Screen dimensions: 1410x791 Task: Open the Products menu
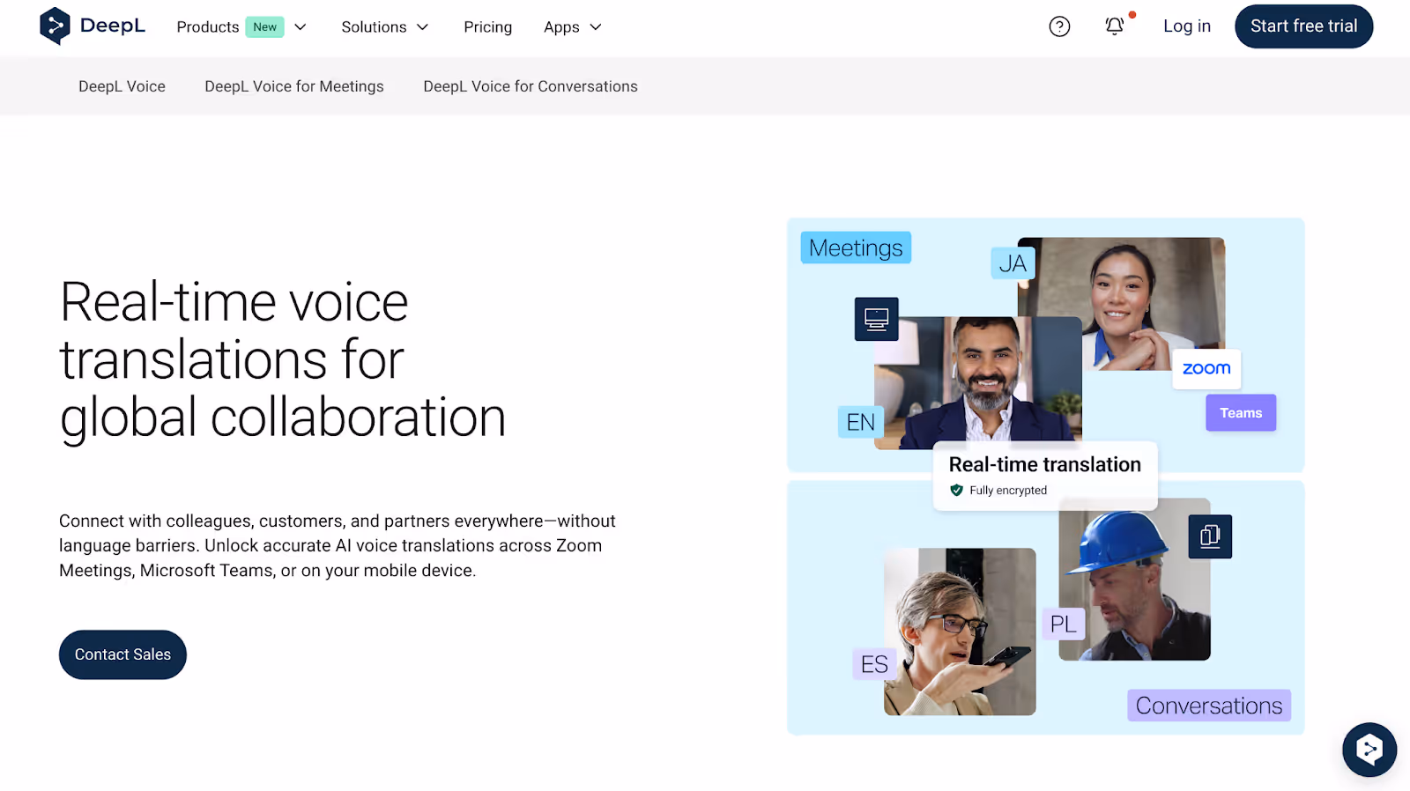[x=208, y=27]
